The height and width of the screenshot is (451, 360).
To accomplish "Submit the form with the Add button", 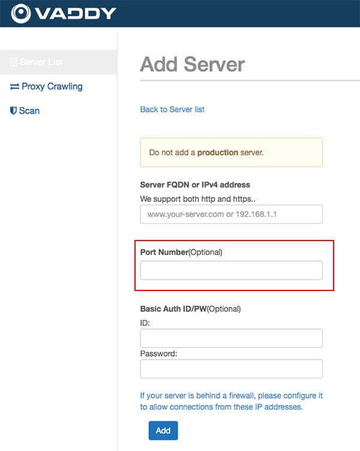I will (x=163, y=431).
